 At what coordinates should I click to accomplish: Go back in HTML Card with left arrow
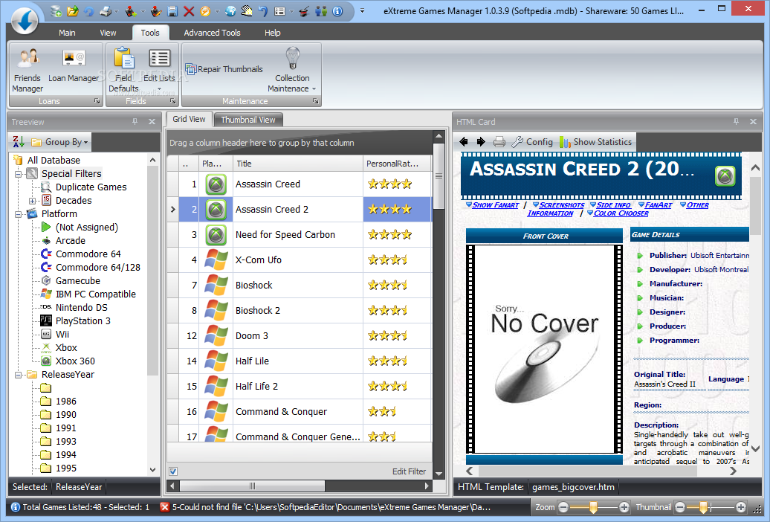(x=464, y=142)
